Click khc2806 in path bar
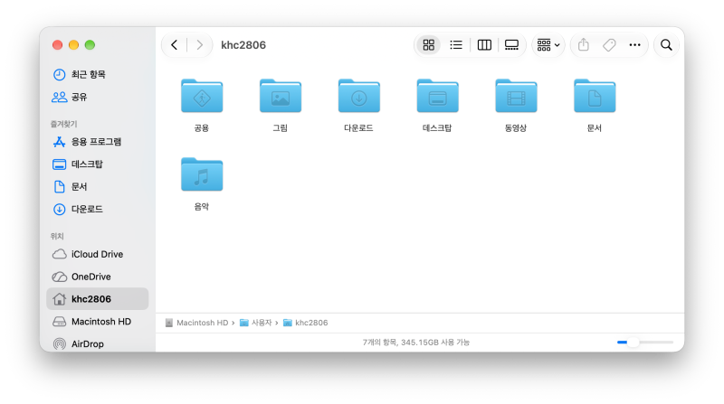The image size is (724, 404). [x=306, y=323]
